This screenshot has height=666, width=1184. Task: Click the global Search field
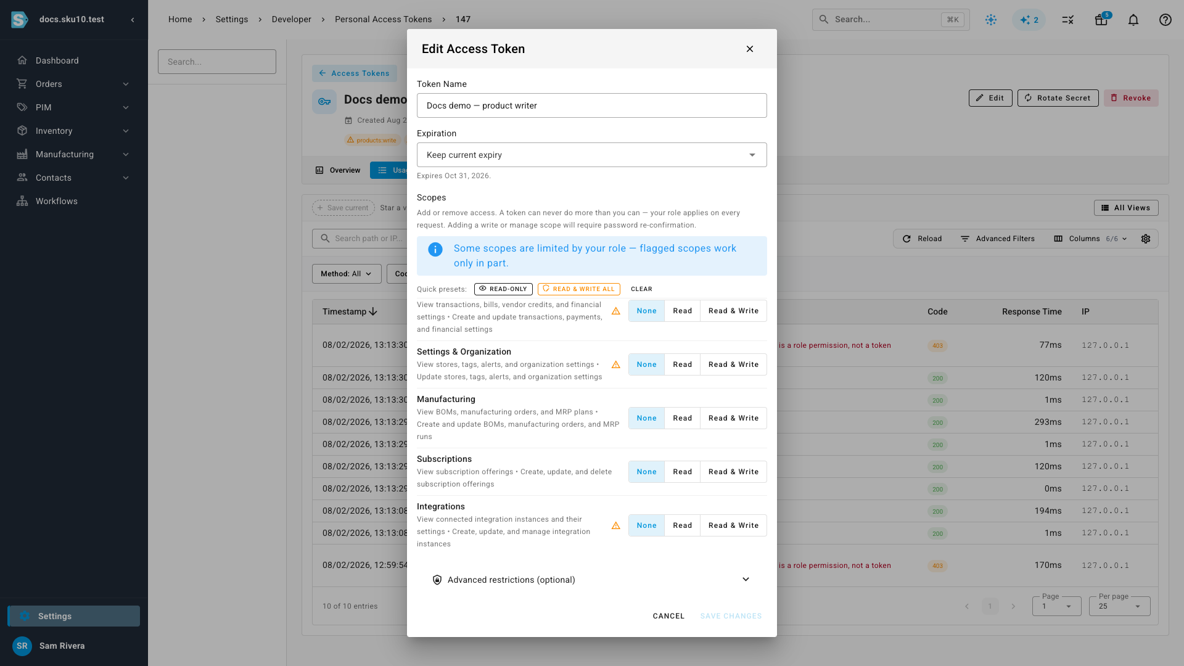pyautogui.click(x=890, y=20)
